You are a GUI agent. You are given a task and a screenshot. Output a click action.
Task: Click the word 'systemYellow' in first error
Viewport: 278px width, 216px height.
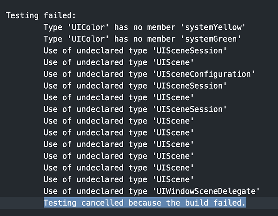[x=213, y=27]
